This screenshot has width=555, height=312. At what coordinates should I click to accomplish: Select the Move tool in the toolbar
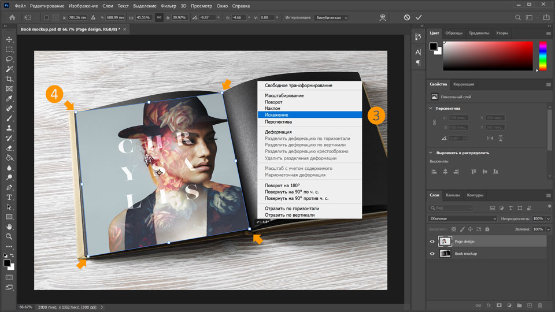[x=9, y=39]
